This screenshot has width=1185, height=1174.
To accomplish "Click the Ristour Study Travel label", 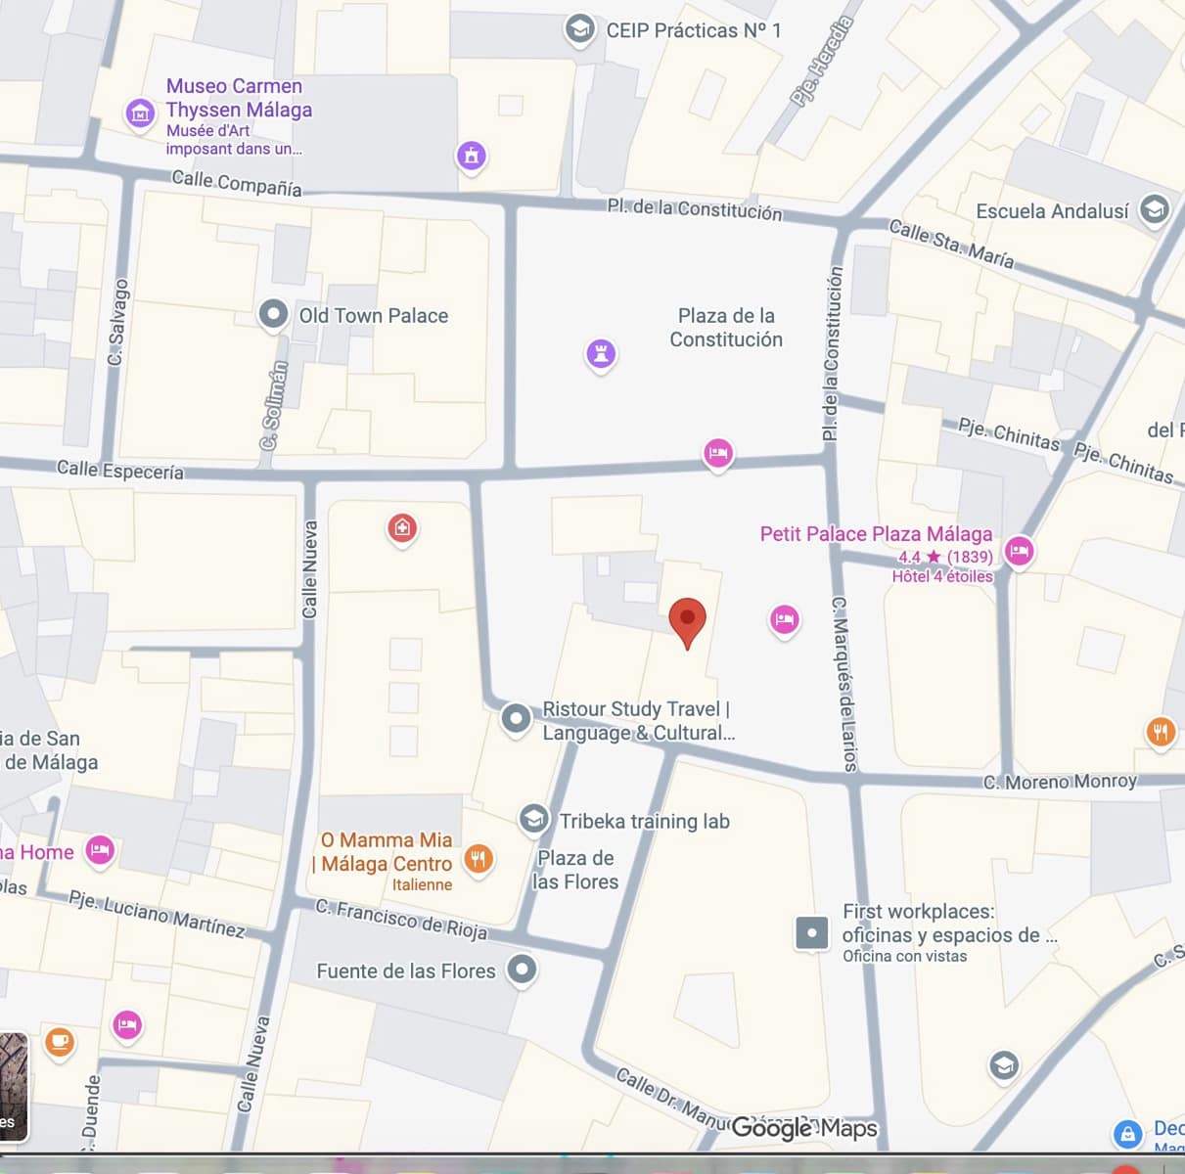I will 637,721.
